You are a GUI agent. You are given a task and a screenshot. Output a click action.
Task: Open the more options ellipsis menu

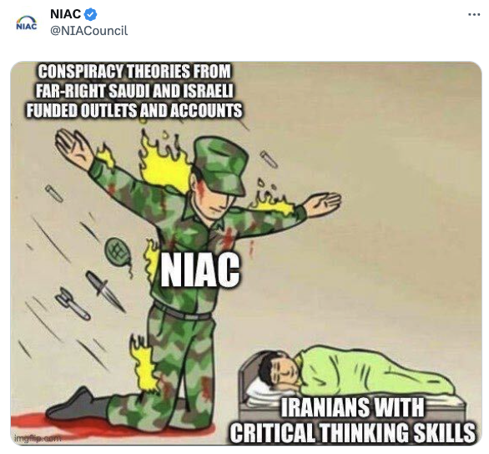[474, 14]
